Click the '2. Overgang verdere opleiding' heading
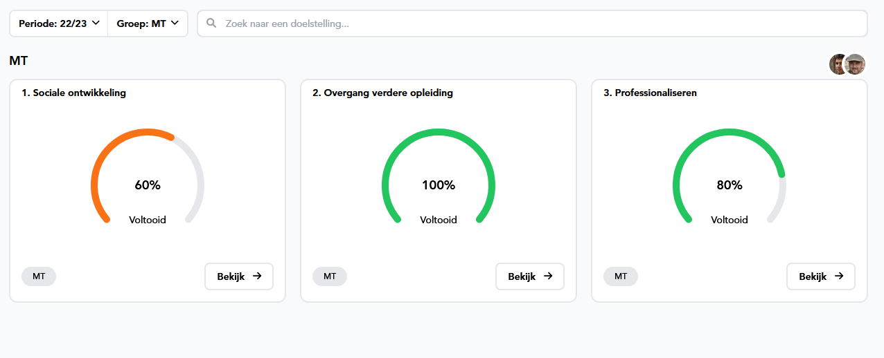 pyautogui.click(x=382, y=93)
